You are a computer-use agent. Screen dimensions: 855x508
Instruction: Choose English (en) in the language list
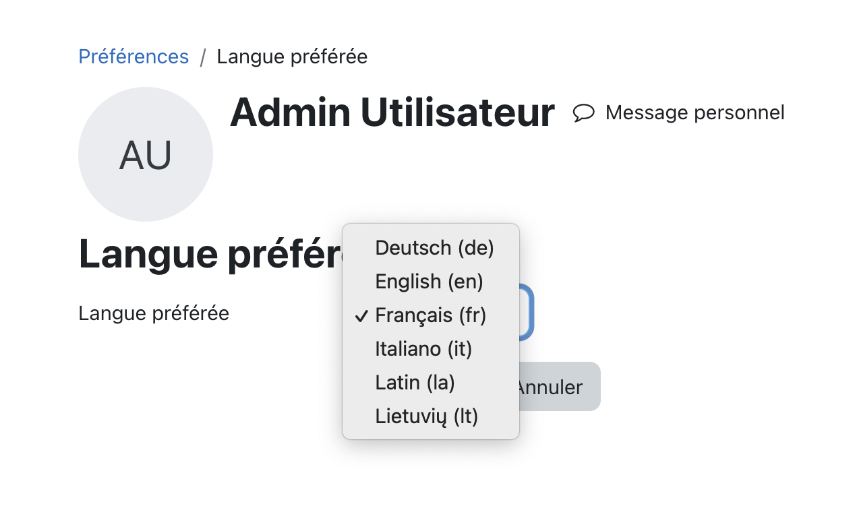coord(431,282)
